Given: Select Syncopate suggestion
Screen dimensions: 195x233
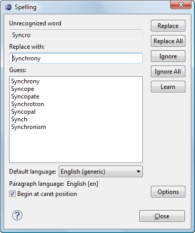Looking at the screenshot, I should pyautogui.click(x=25, y=96).
